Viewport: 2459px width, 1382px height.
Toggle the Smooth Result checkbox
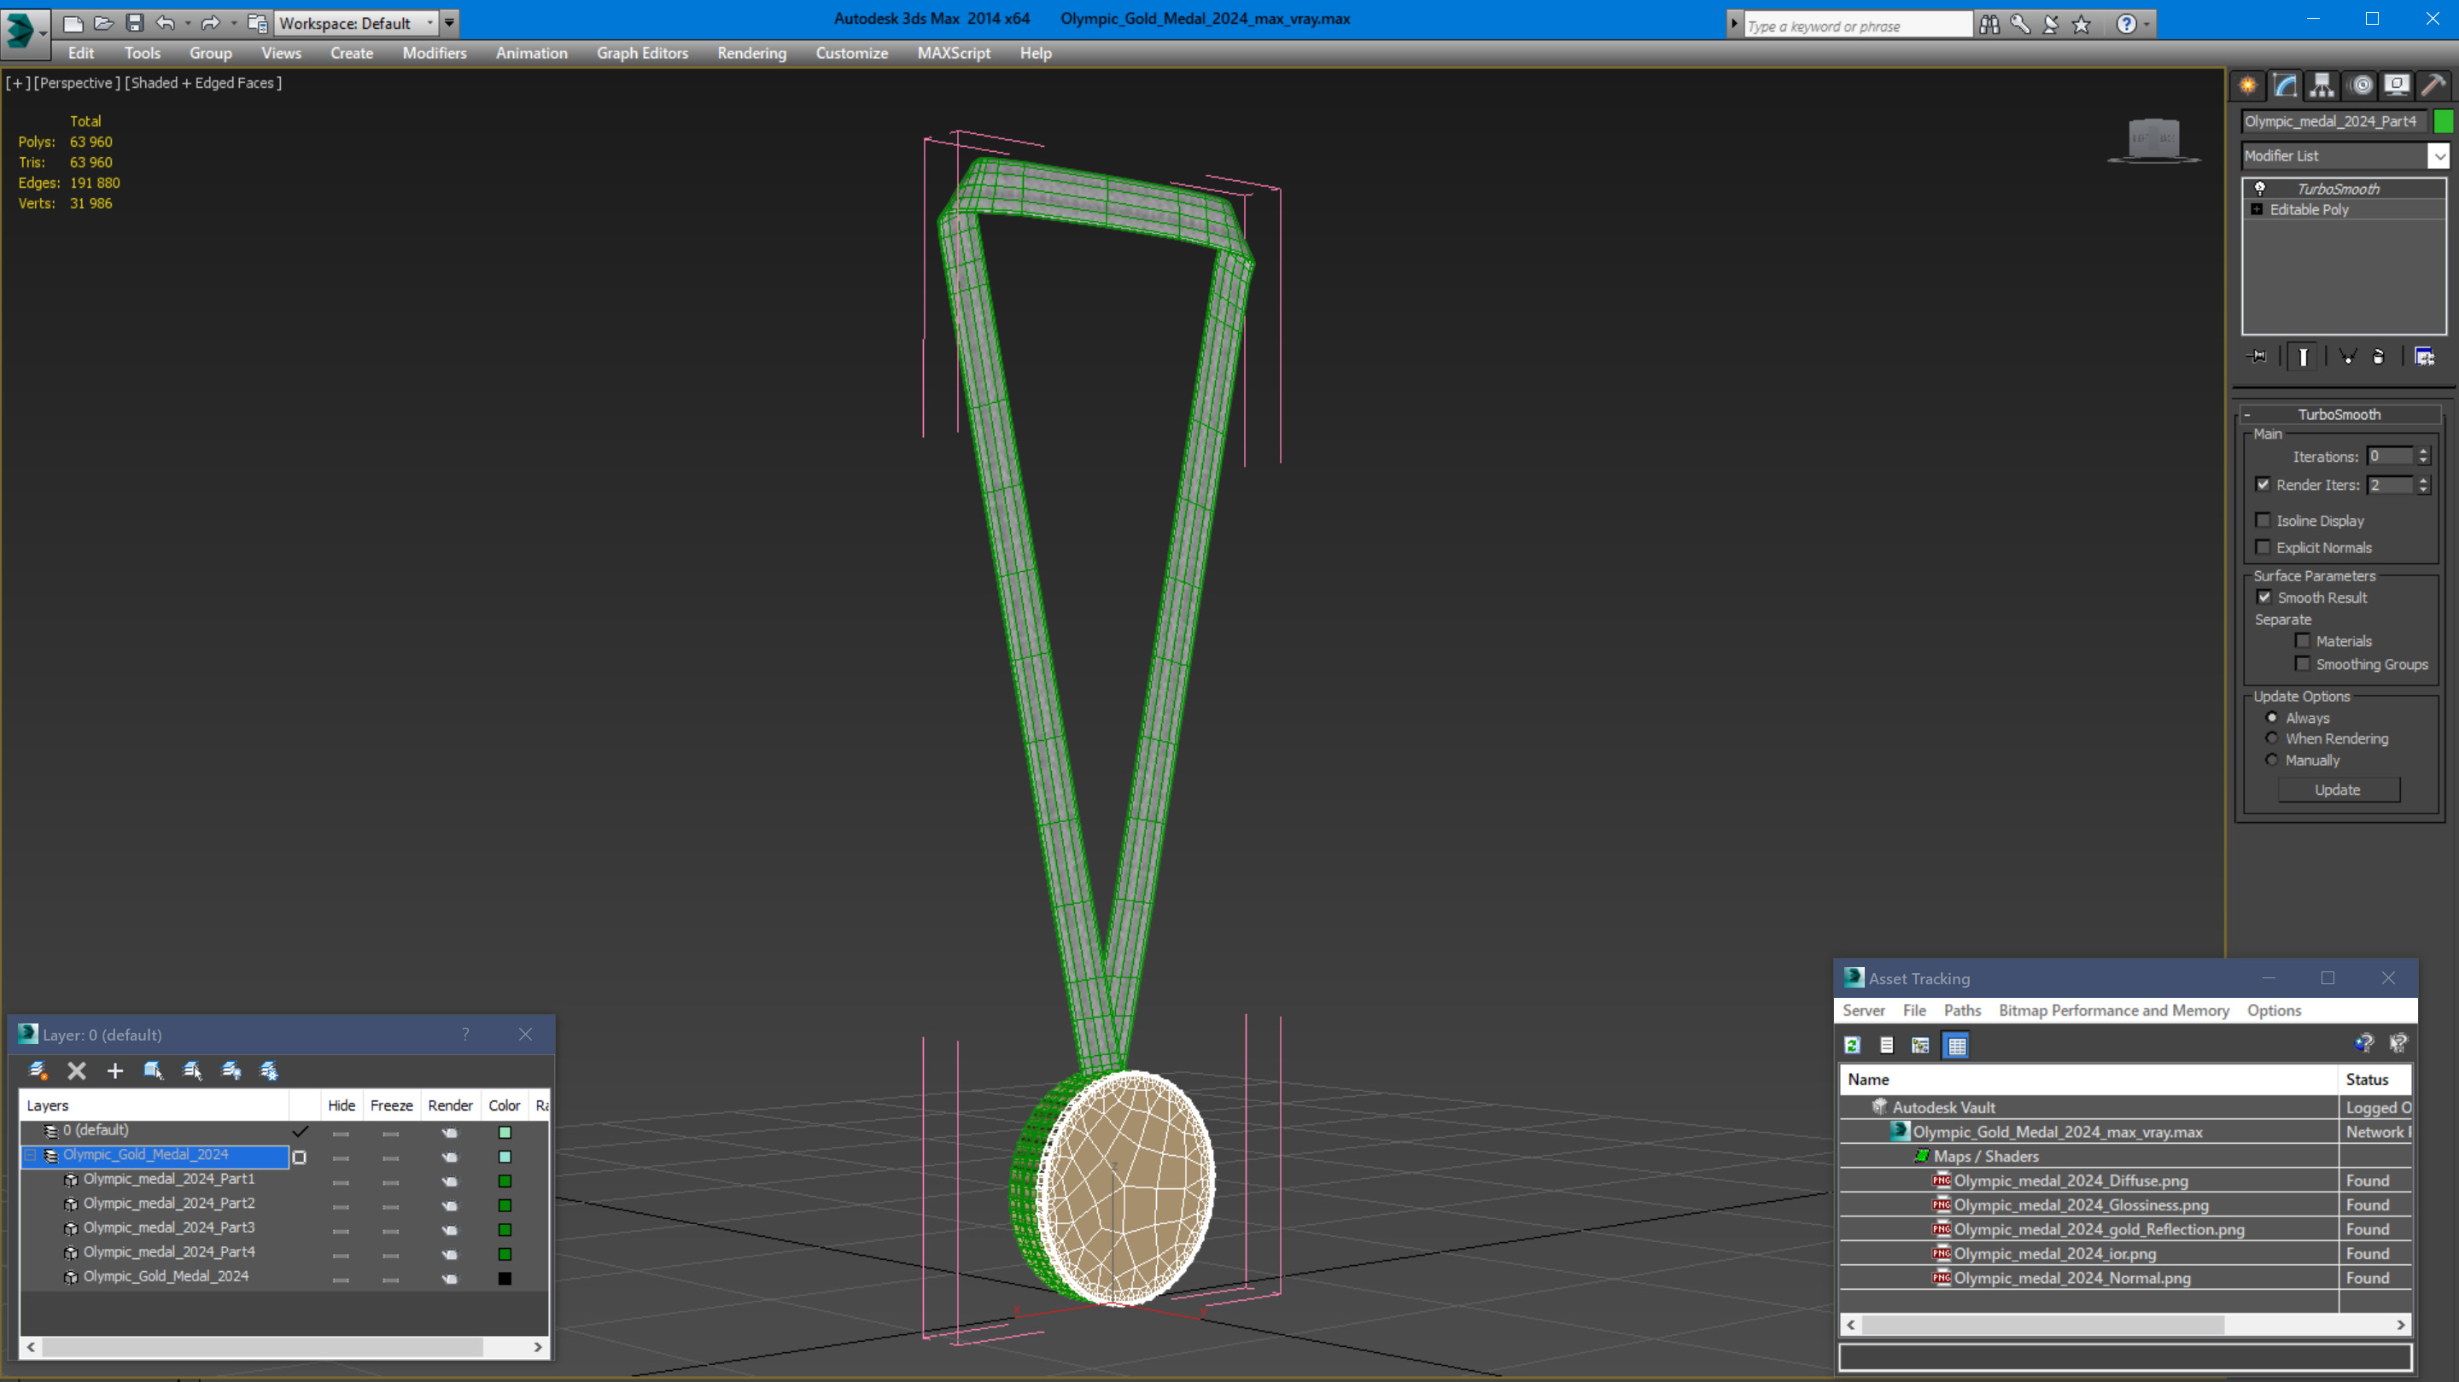pos(2264,597)
